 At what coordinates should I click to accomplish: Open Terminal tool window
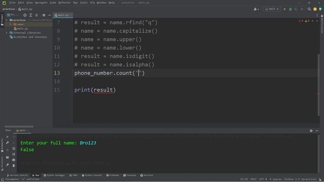(x=130, y=175)
